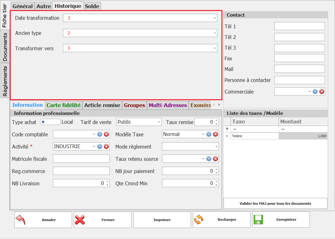Click the red clear icon beside Commerciale
Viewport: 335px width, 239px height.
pyautogui.click(x=322, y=91)
